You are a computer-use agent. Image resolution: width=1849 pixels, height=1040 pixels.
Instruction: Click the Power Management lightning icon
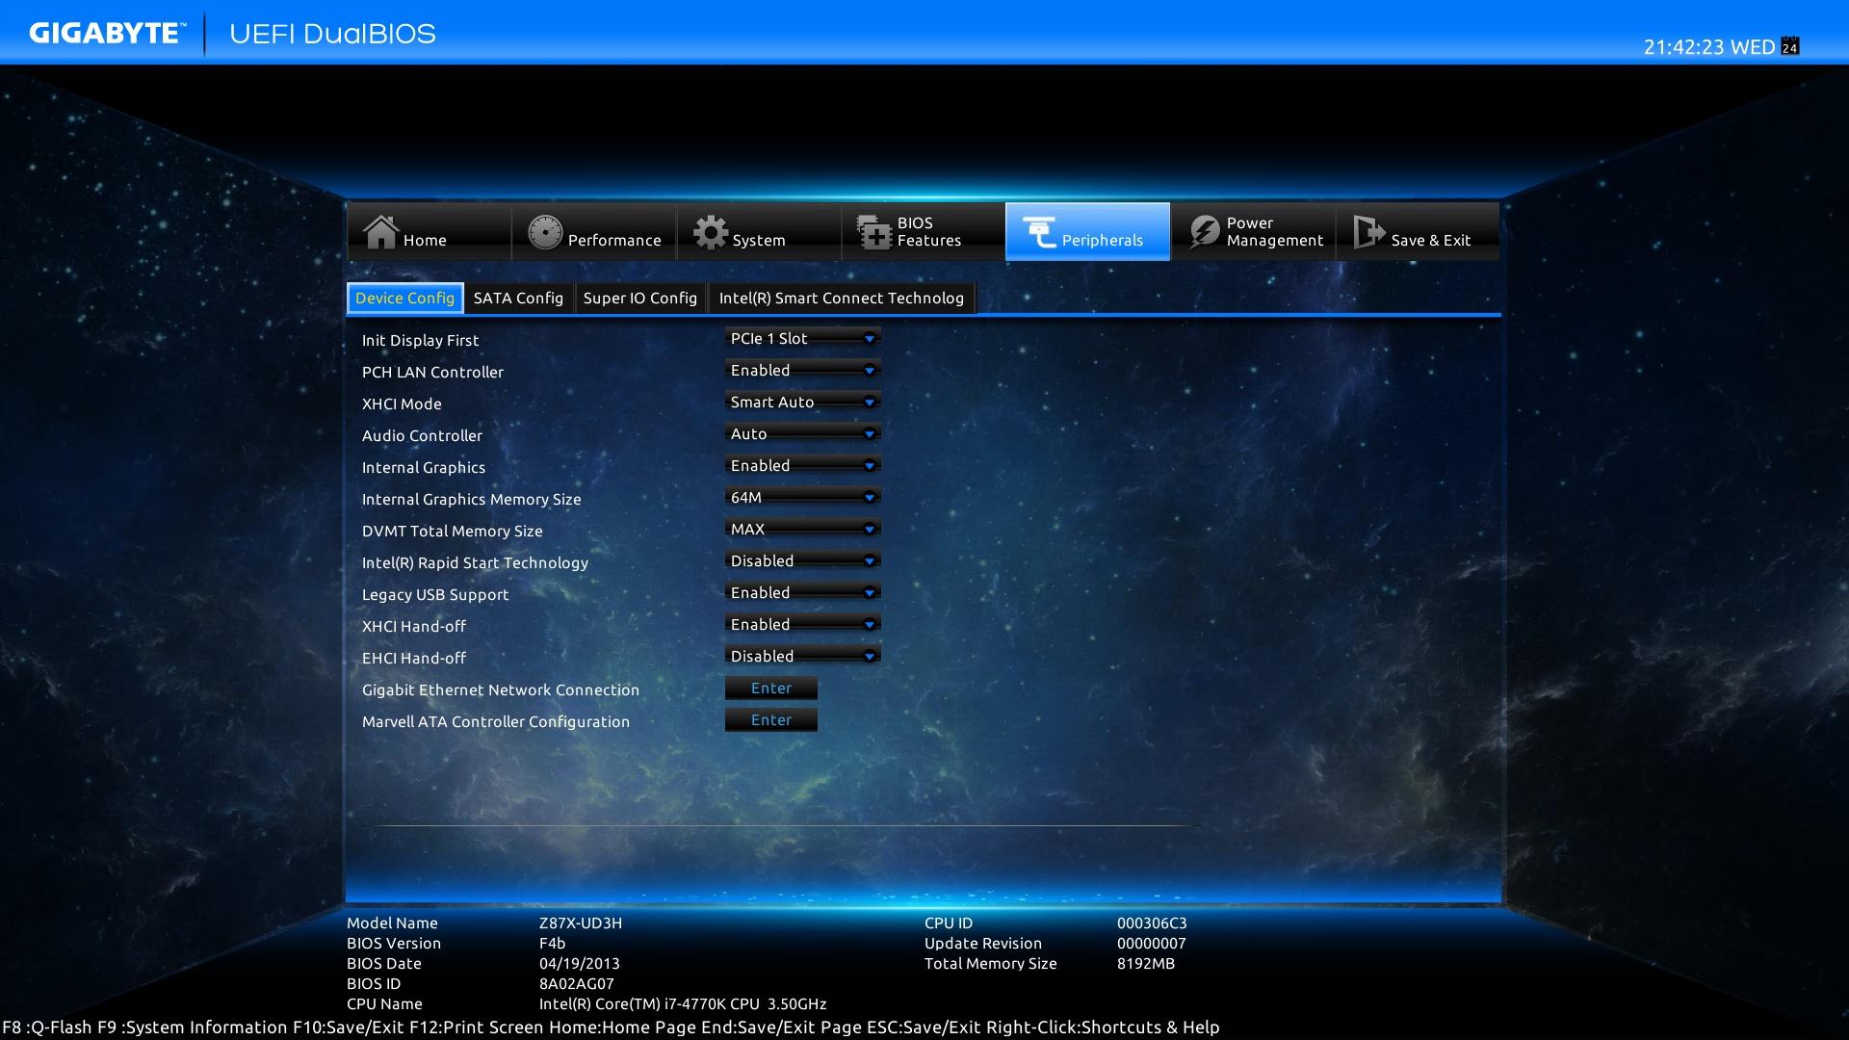coord(1205,232)
